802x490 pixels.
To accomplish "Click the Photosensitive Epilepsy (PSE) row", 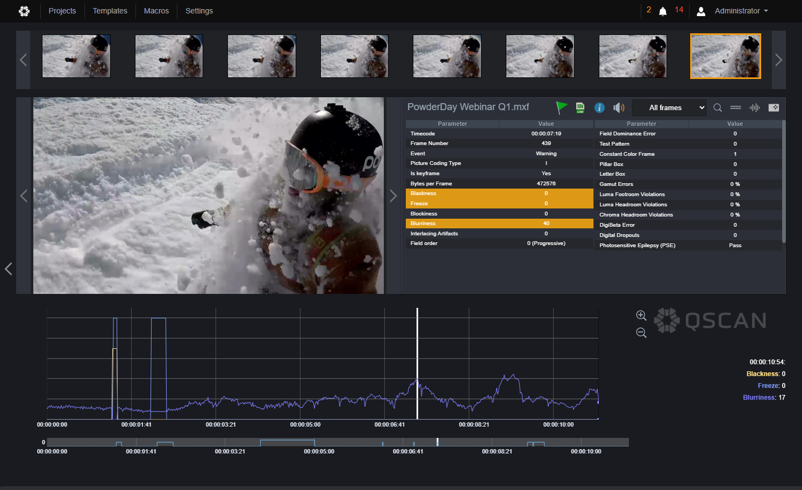I will 689,246.
